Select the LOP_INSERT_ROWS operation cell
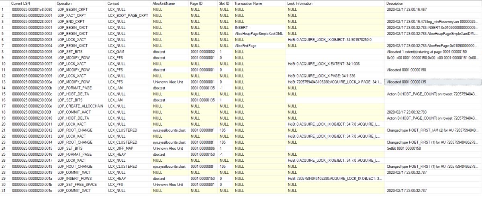The image size is (482, 197). [81, 179]
